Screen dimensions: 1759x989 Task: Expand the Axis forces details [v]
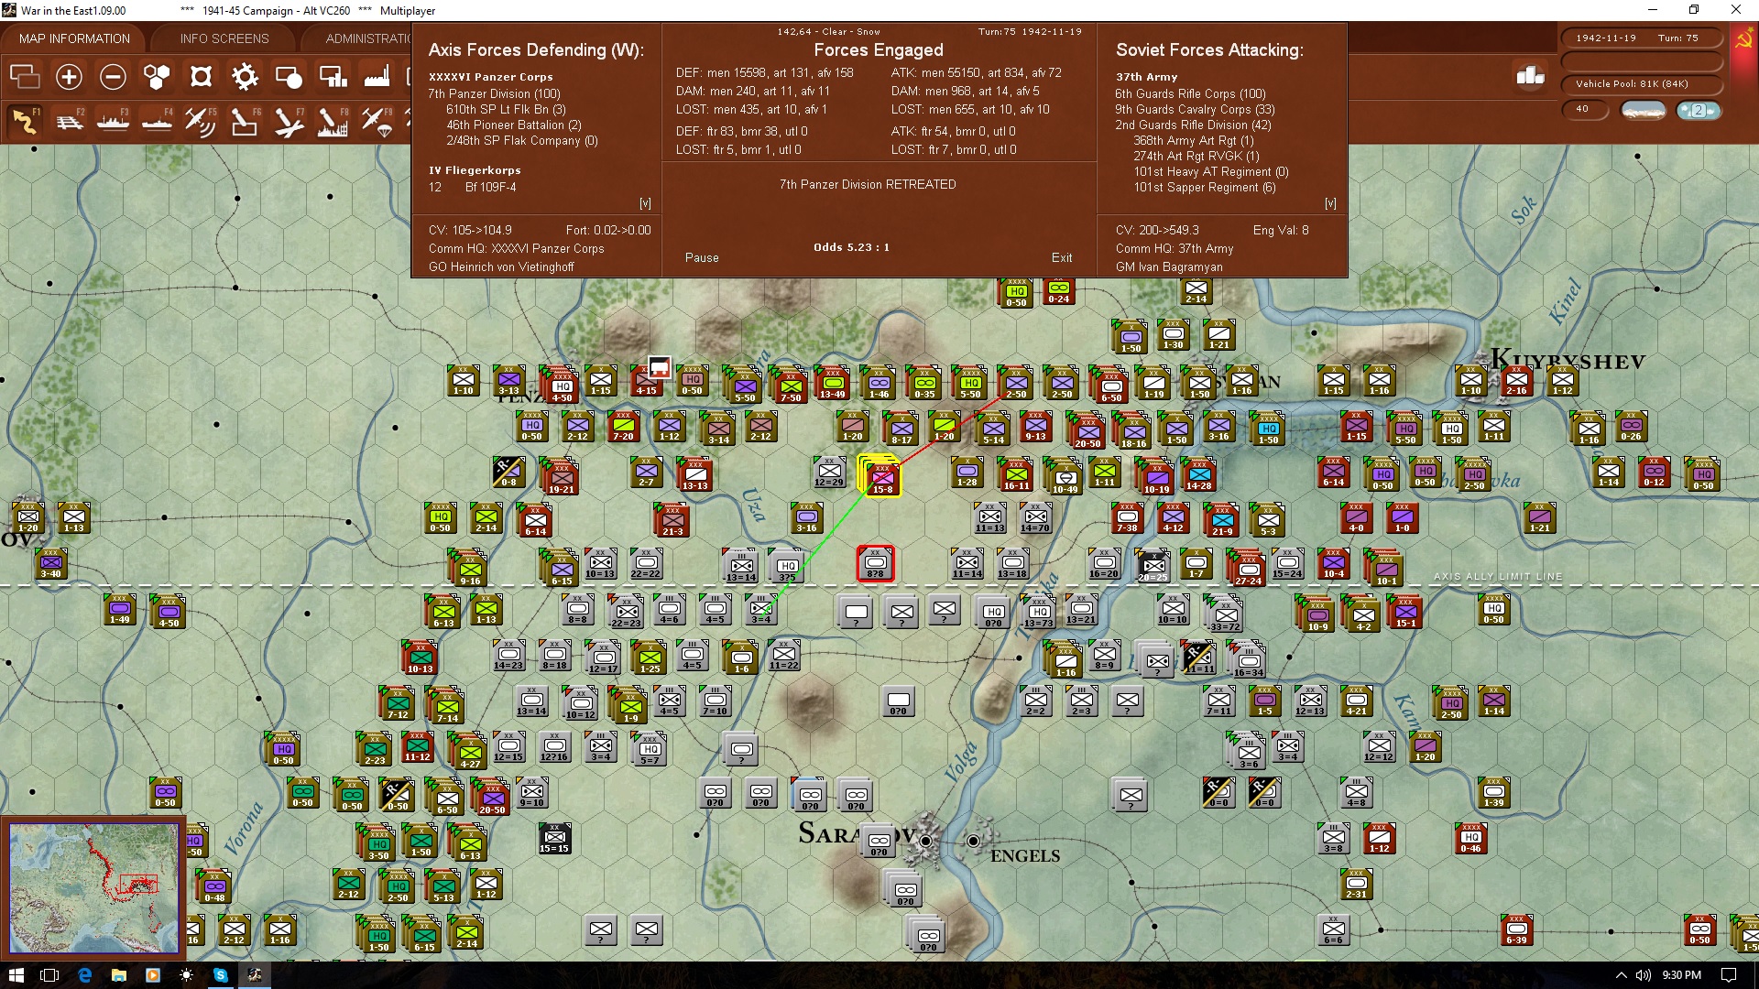pyautogui.click(x=645, y=204)
